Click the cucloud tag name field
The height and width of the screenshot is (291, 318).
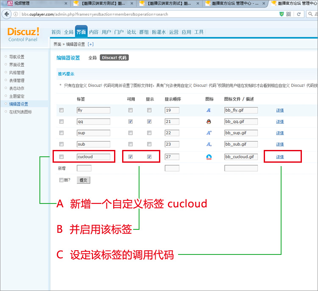pos(93,157)
